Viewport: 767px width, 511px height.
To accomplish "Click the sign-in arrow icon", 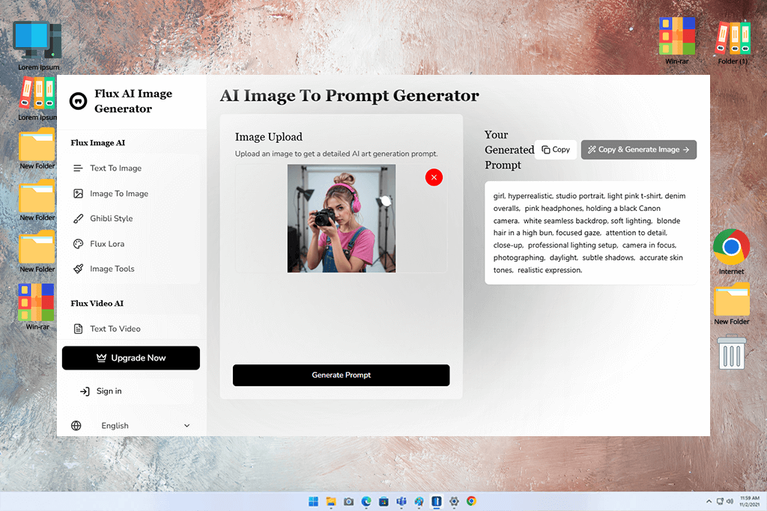I will point(85,391).
